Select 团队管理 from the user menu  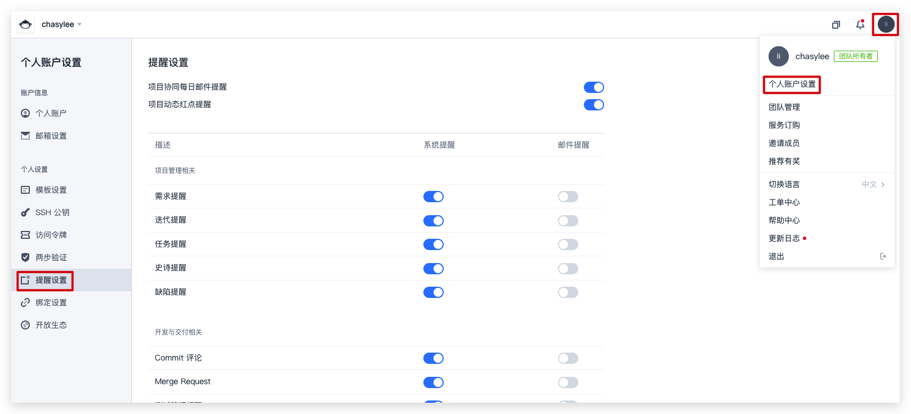tap(784, 107)
